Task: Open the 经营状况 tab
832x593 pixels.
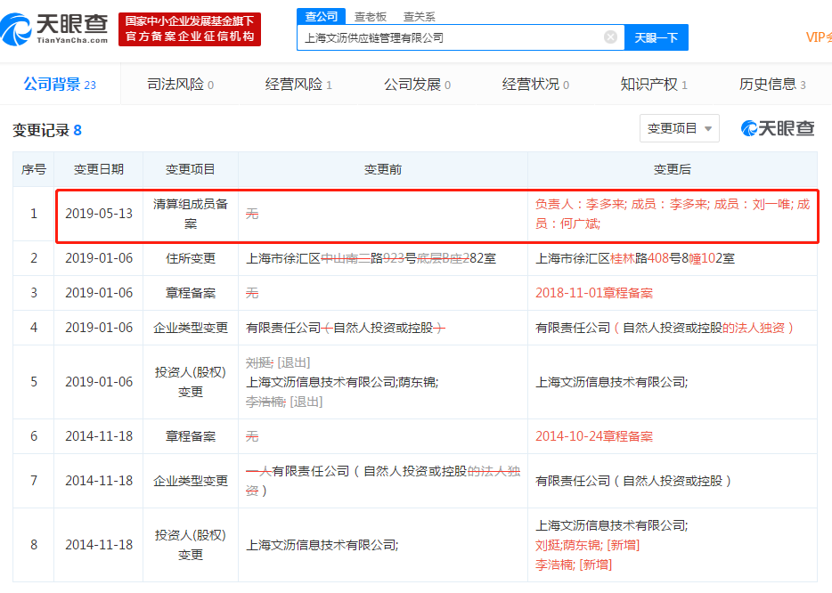Action: click(x=536, y=85)
